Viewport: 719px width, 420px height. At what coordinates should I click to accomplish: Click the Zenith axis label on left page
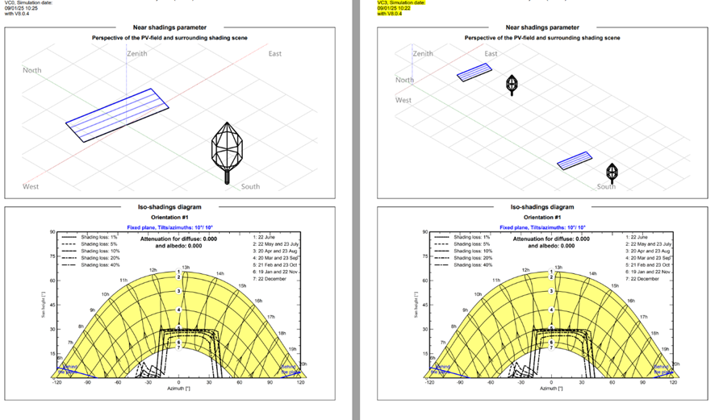138,54
